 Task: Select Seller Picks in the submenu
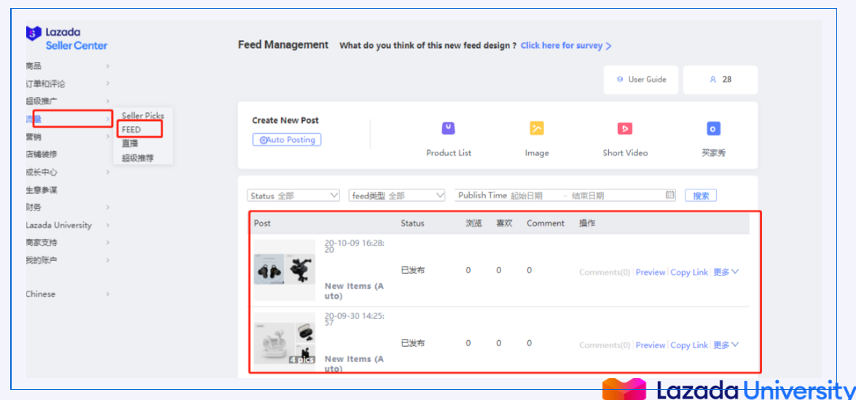pos(143,116)
